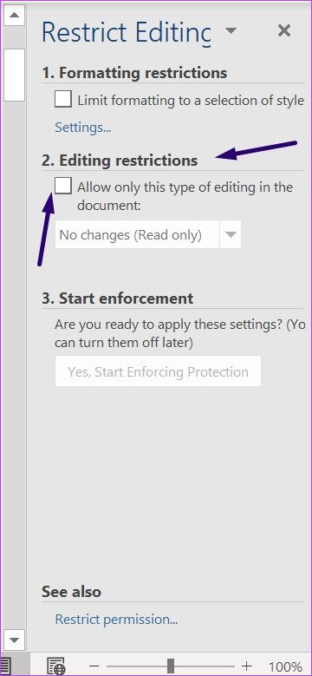Check Limit formatting to a selection of styles

tap(63, 99)
